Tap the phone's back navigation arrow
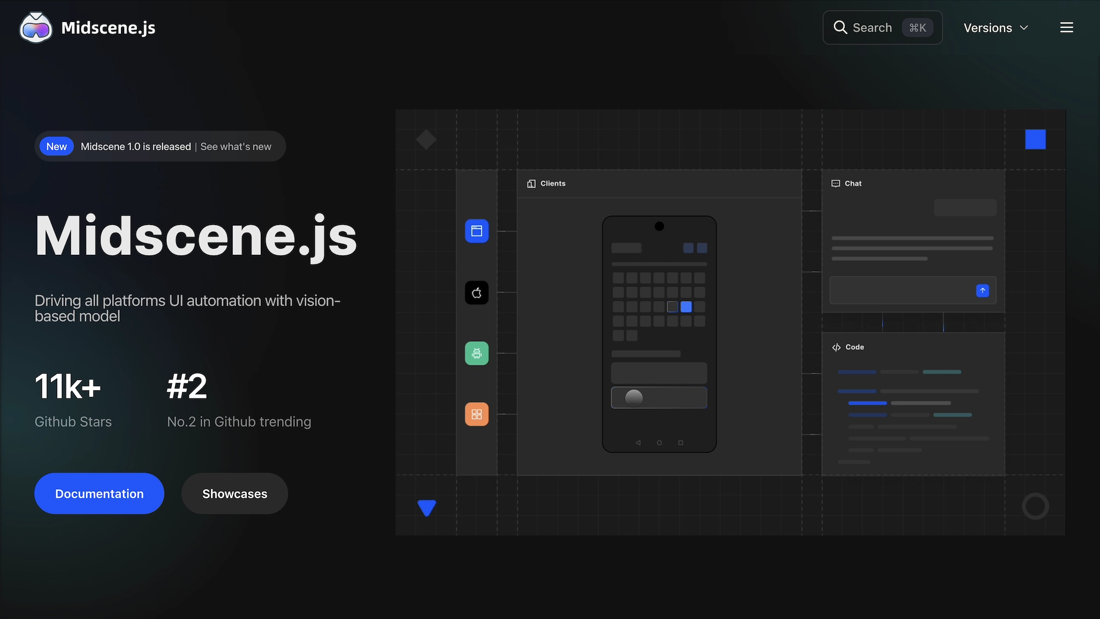The image size is (1100, 619). (x=637, y=442)
